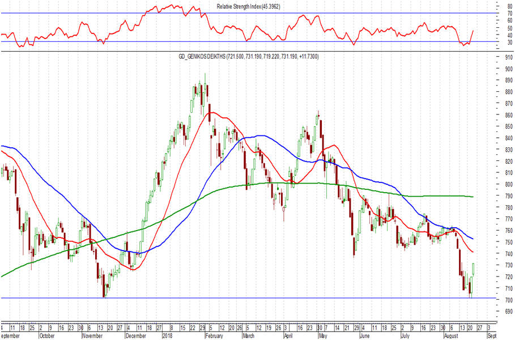The image size is (515, 340).
Task: Choose the 760 price axis label
Action: click(x=509, y=231)
